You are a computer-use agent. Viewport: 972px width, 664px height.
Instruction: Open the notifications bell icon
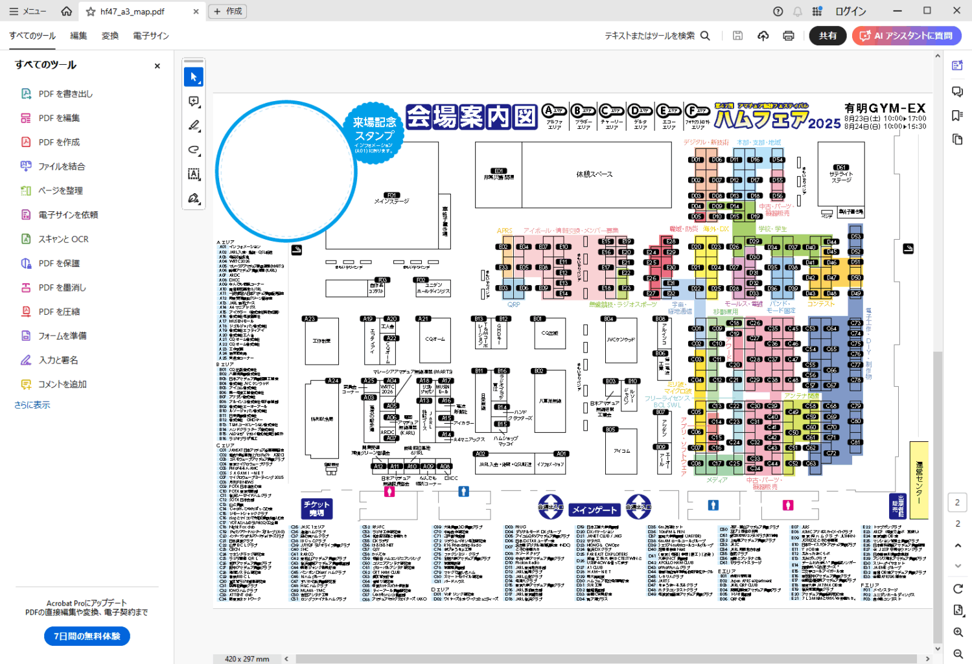click(x=798, y=11)
